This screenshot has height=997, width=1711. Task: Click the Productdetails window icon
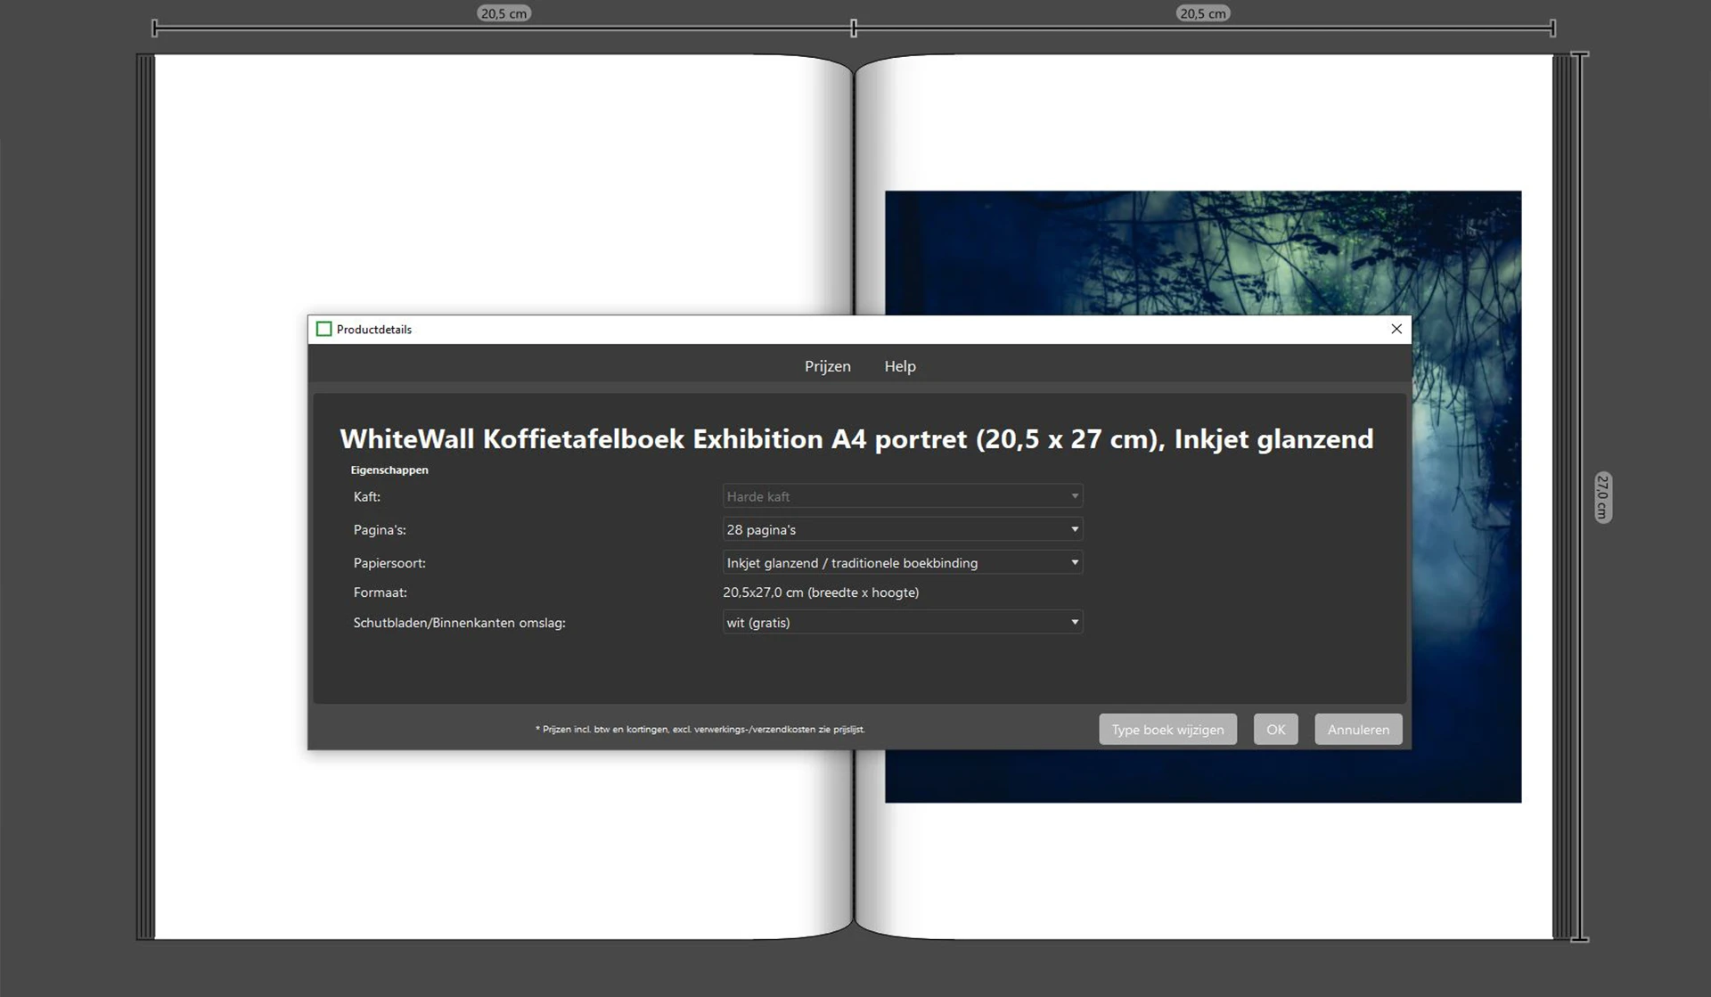[324, 329]
